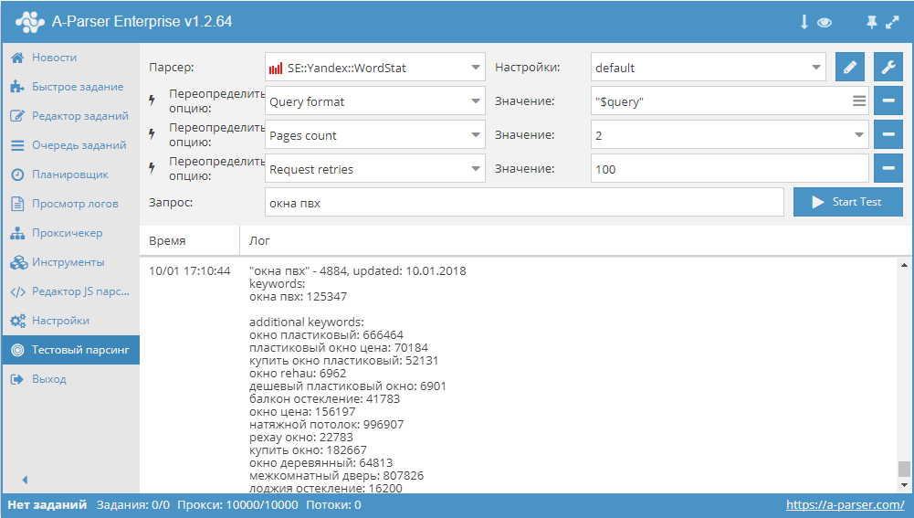Open Планировщик in sidebar

pyautogui.click(x=70, y=174)
